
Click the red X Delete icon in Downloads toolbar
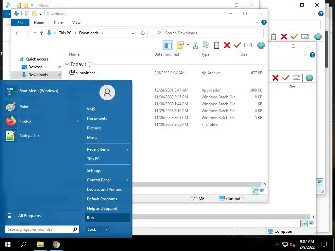click(227, 45)
